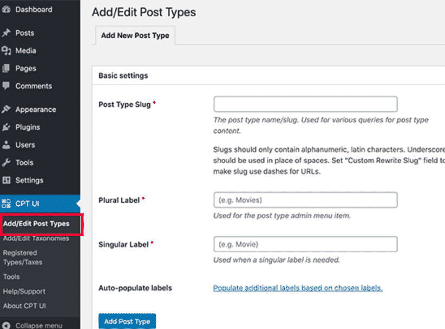The image size is (445, 329).
Task: Open Appearance using the paintbrush icon
Action: click(x=7, y=109)
